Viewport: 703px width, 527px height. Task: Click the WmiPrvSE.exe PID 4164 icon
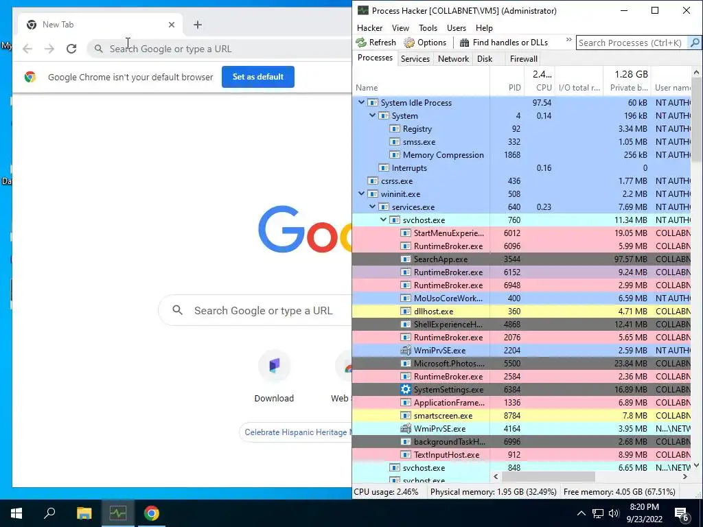coord(405,428)
